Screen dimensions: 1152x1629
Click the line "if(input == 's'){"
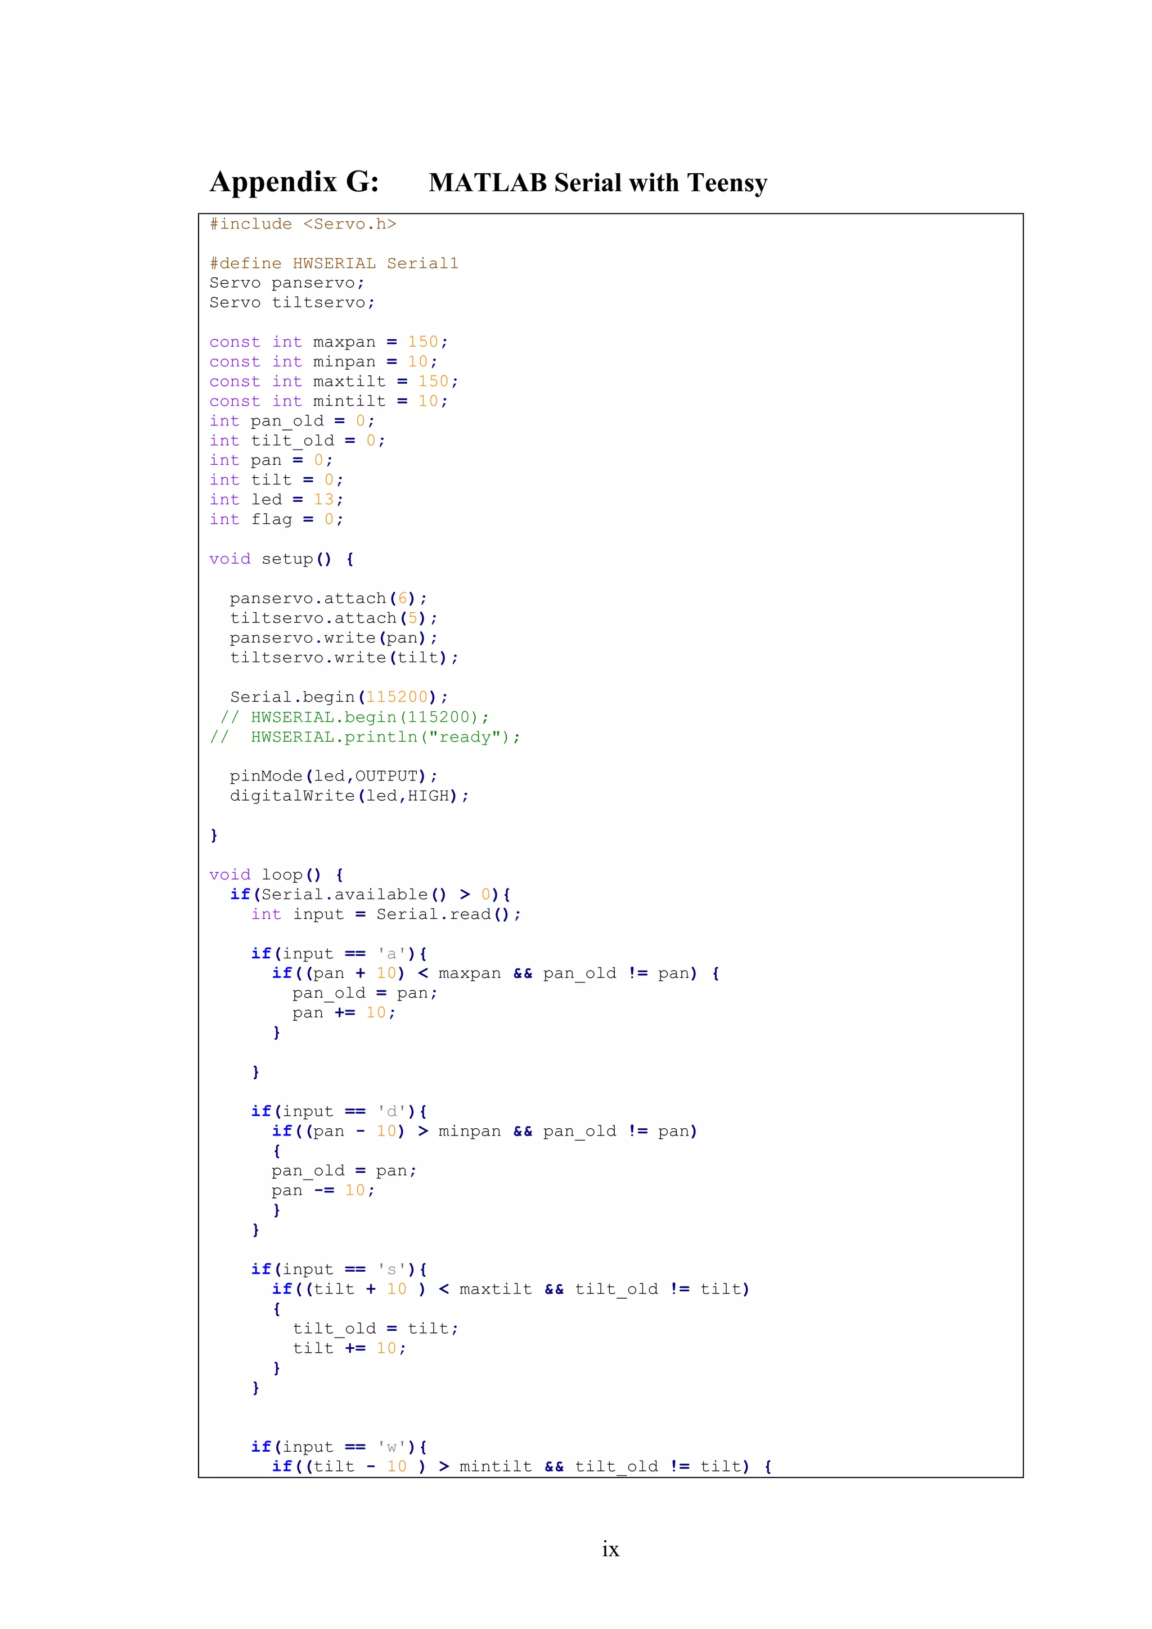pos(339,1270)
